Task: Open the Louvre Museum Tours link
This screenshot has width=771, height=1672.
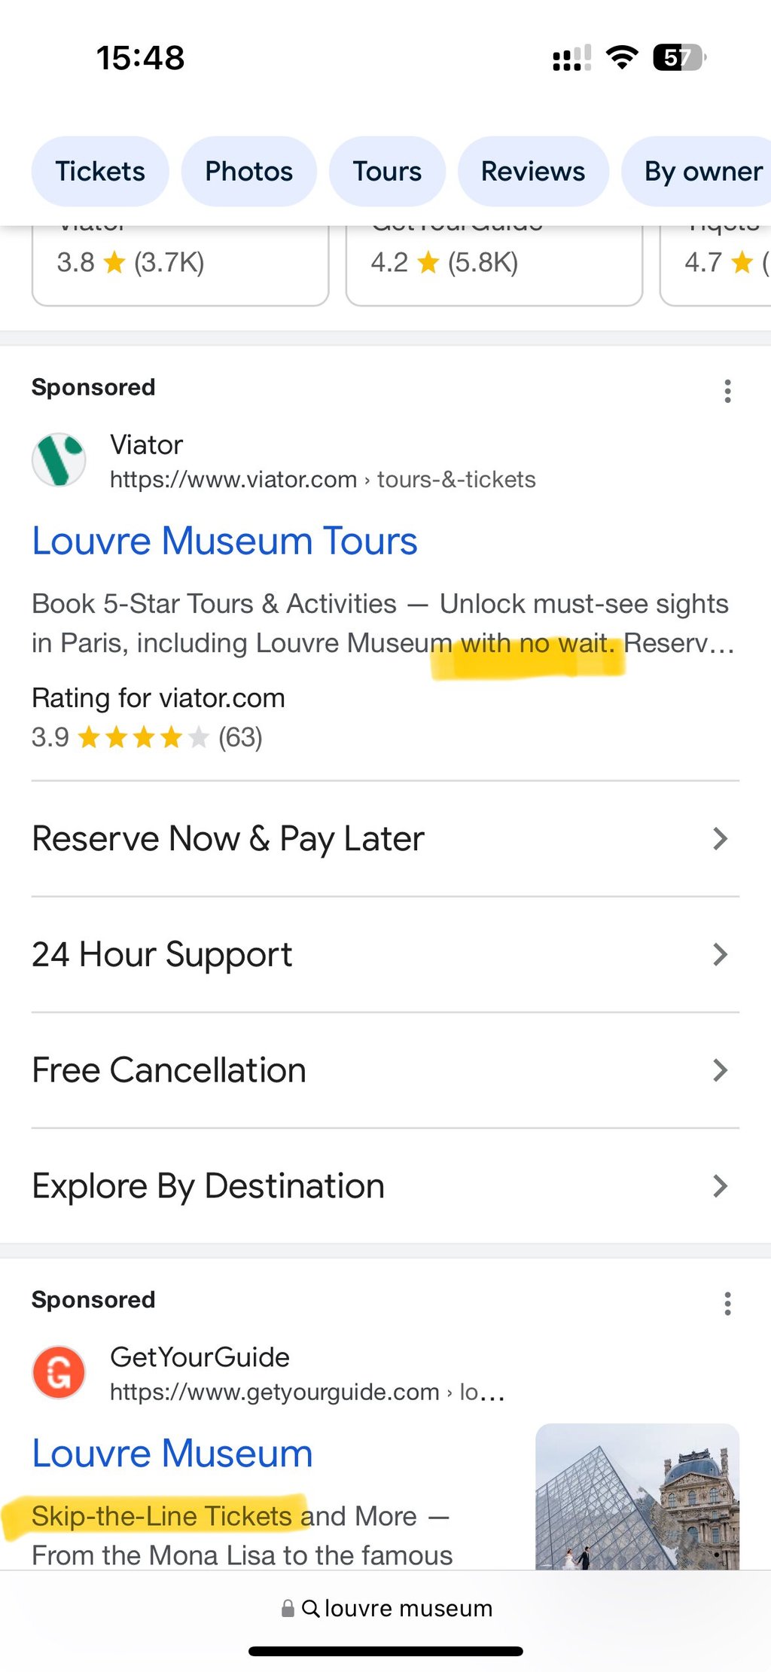Action: [224, 542]
